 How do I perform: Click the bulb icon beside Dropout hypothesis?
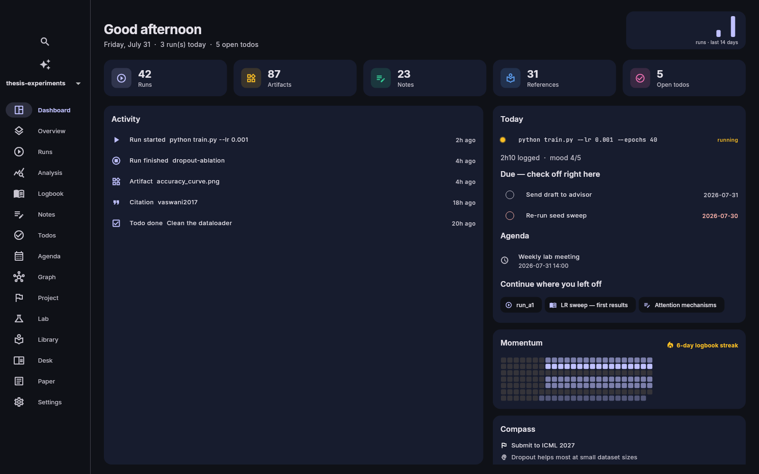click(504, 457)
